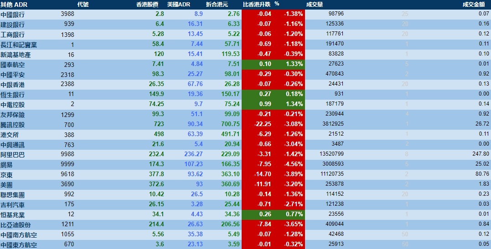Click the red -22.25 change cell

point(261,124)
